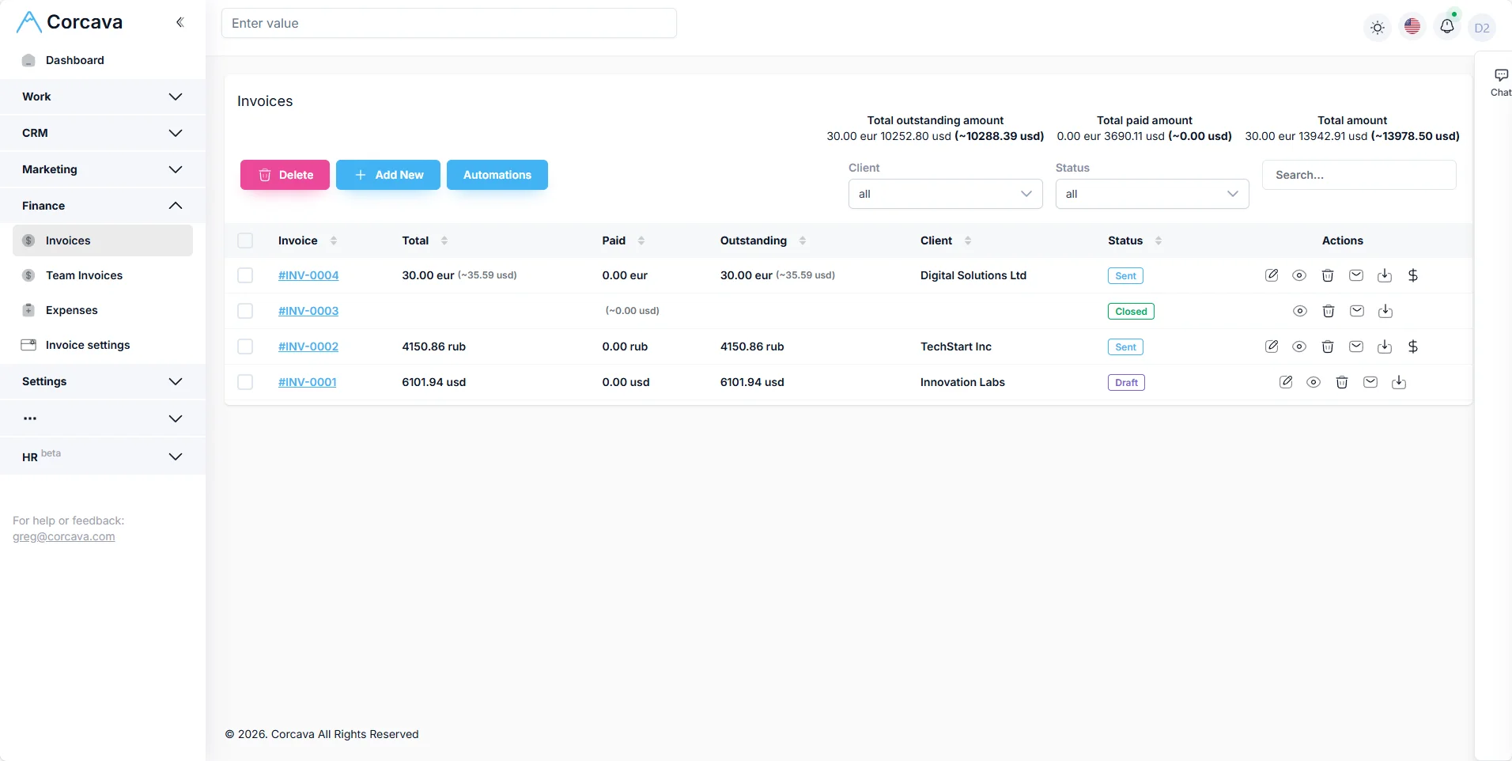Open the #INV-0002 invoice link

click(x=308, y=346)
